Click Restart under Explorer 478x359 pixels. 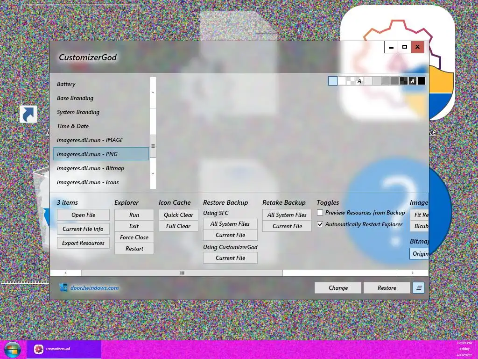click(134, 249)
